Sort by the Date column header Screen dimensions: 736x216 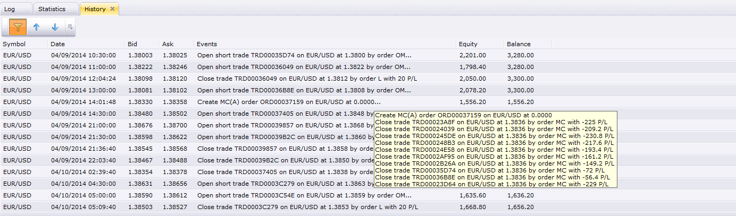(x=86, y=44)
